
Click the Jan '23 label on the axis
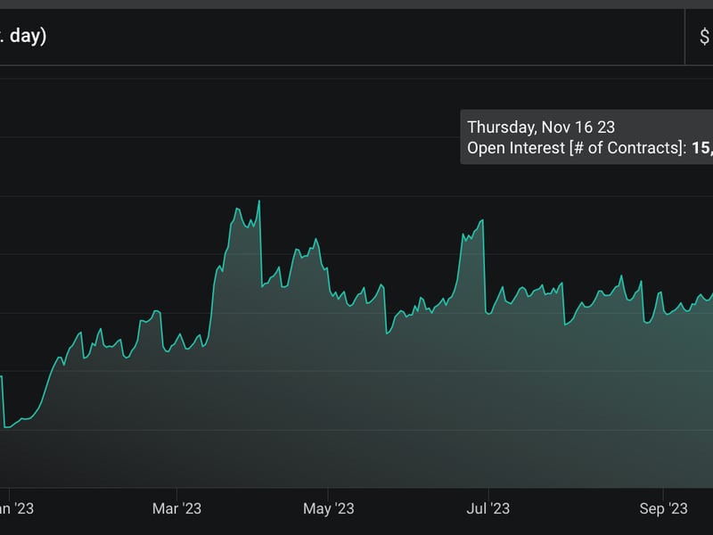[16, 508]
